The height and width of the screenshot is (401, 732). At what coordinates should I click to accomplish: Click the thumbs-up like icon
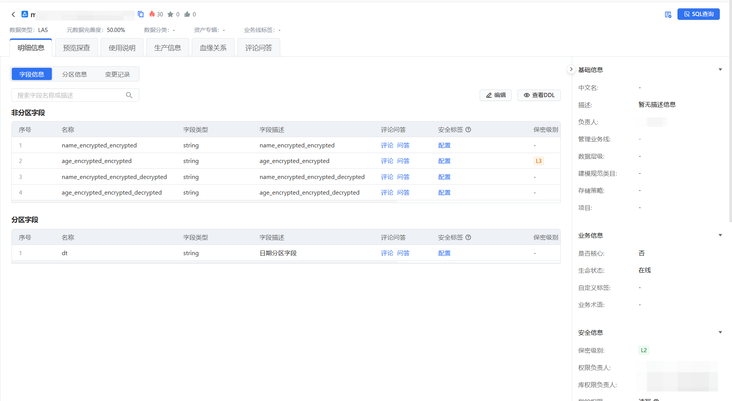coord(187,14)
